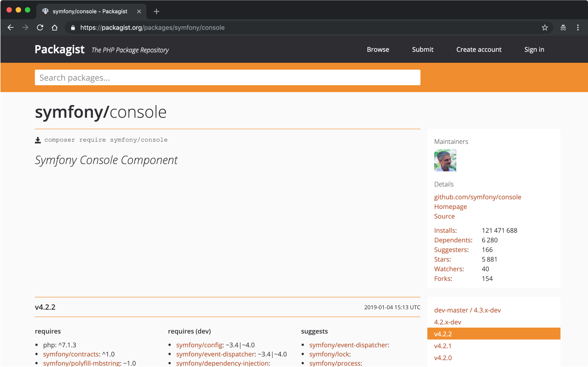The height and width of the screenshot is (367, 588).
Task: Open a new browser tab
Action: coord(156,11)
